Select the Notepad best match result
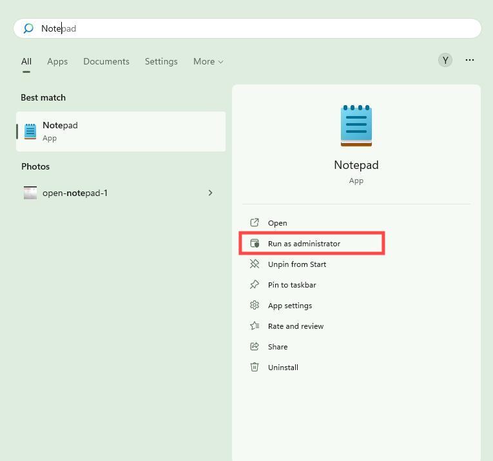 [x=121, y=132]
